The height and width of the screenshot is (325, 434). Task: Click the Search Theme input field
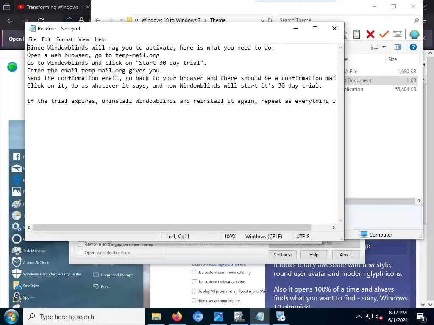[345, 20]
